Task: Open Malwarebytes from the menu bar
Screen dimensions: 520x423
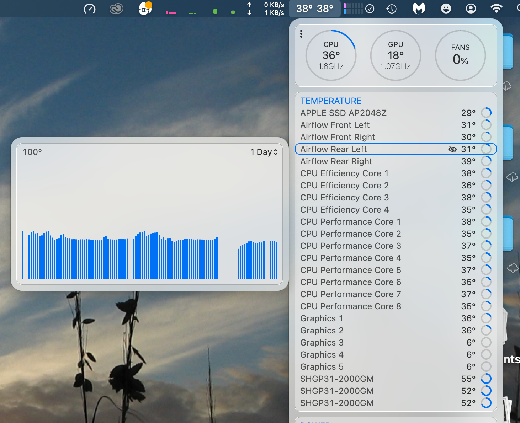Action: (x=419, y=9)
